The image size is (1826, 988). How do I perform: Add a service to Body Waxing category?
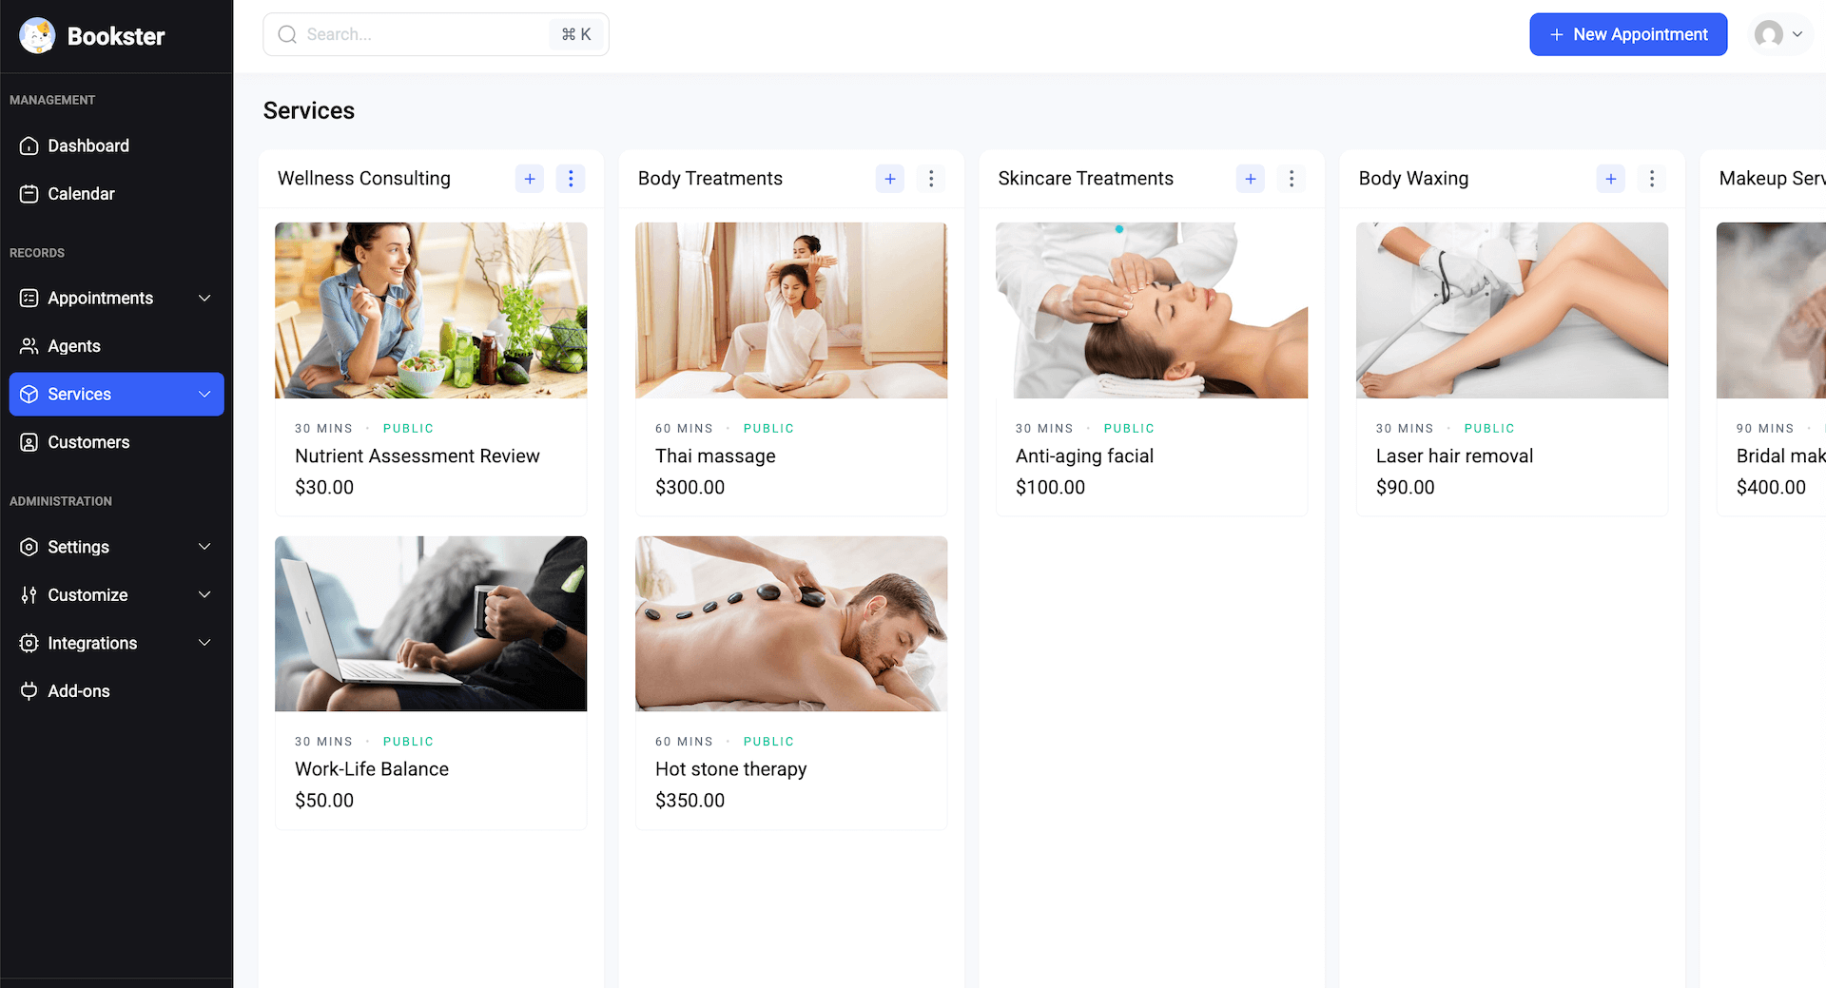tap(1611, 179)
